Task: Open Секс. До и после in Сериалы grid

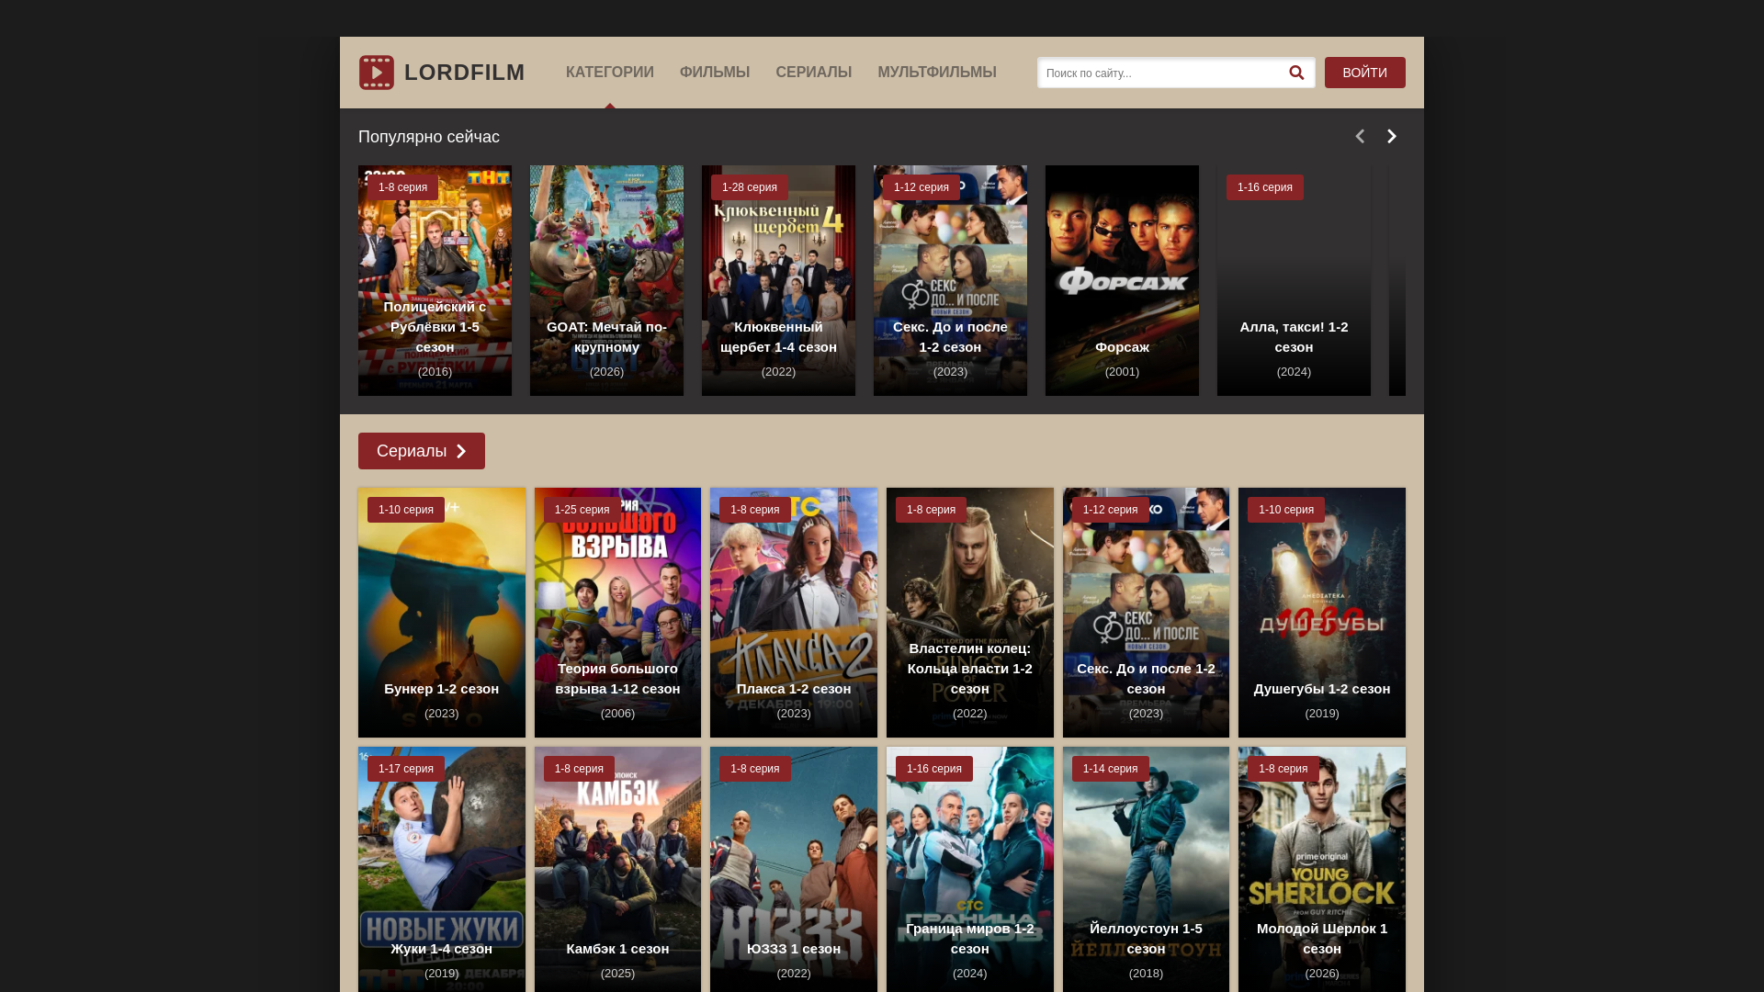Action: tap(1146, 613)
